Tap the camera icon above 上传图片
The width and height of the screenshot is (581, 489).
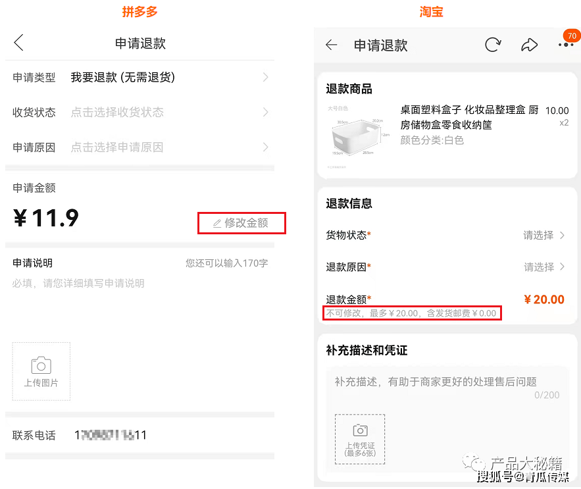[x=41, y=365]
